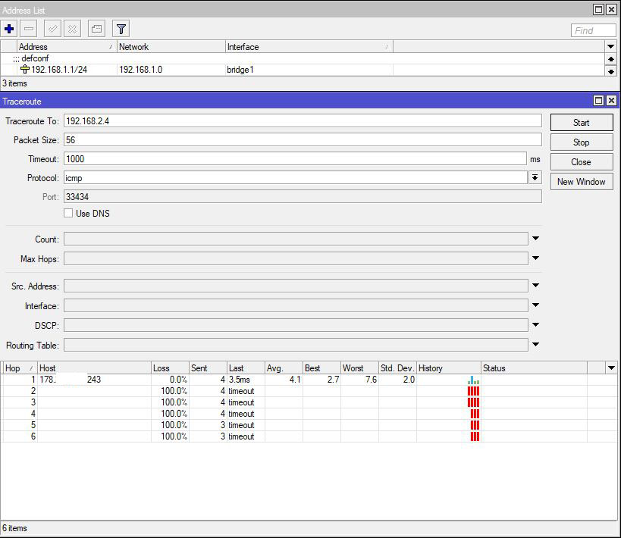This screenshot has width=621, height=538.
Task: Open the comment editor for the address
Action: click(96, 29)
